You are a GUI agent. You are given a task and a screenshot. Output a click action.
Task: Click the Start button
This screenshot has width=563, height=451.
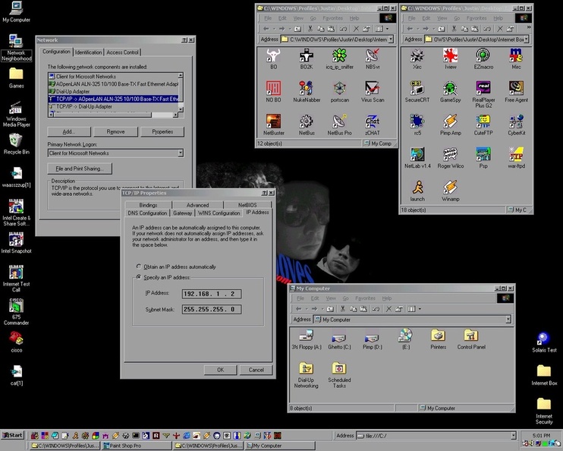(x=13, y=435)
